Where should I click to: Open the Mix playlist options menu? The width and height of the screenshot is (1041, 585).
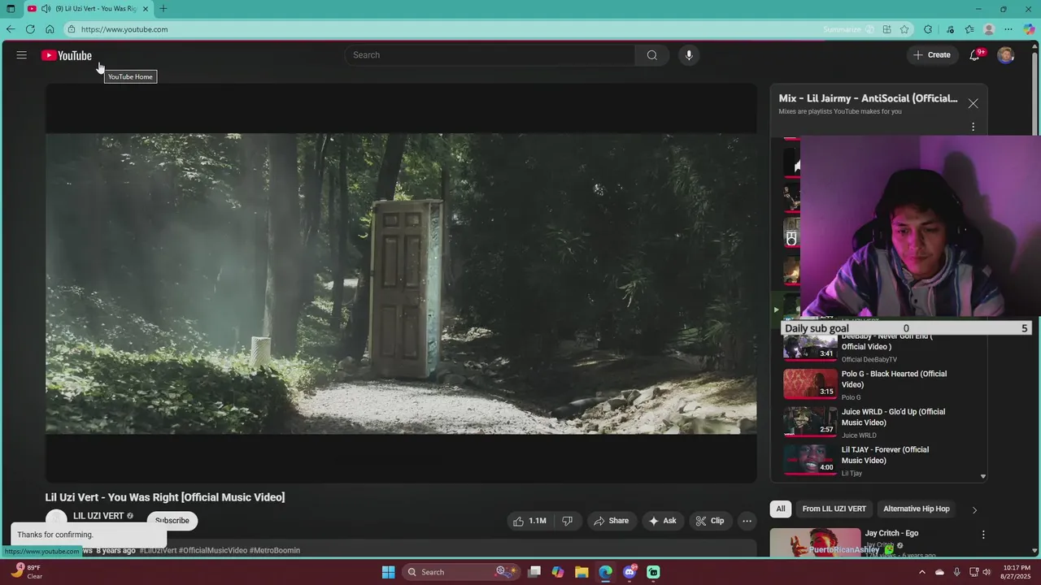point(973,127)
